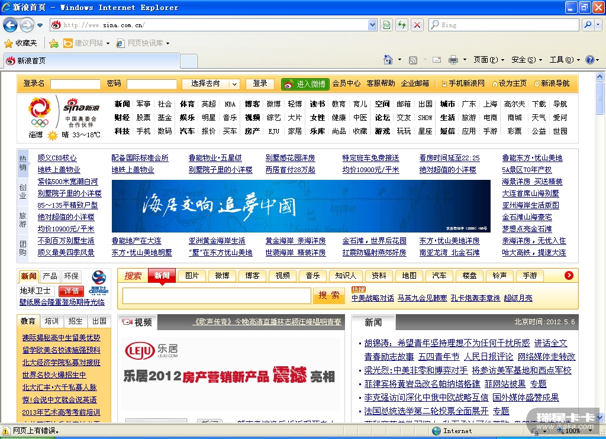Image resolution: width=606 pixels, height=439 pixels.
Task: Click the Home page icon in command bar
Action: pyautogui.click(x=388, y=60)
